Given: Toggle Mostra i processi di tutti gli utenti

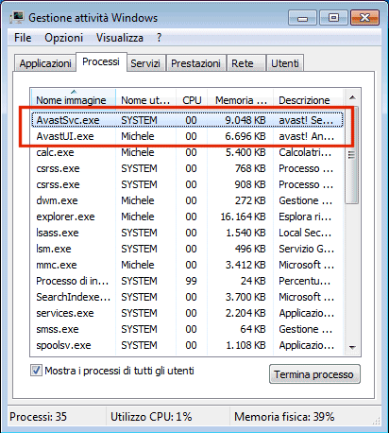Looking at the screenshot, I should coord(36,371).
